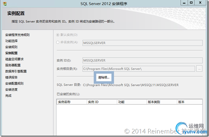This screenshot has height=137, width=209.
Task: Open the browse button for instance root directory
Action: pyautogui.click(x=199, y=69)
